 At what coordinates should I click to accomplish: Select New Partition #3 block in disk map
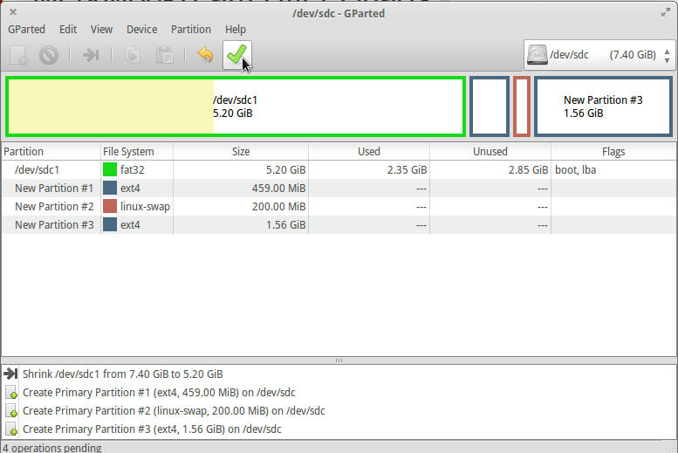coord(603,106)
